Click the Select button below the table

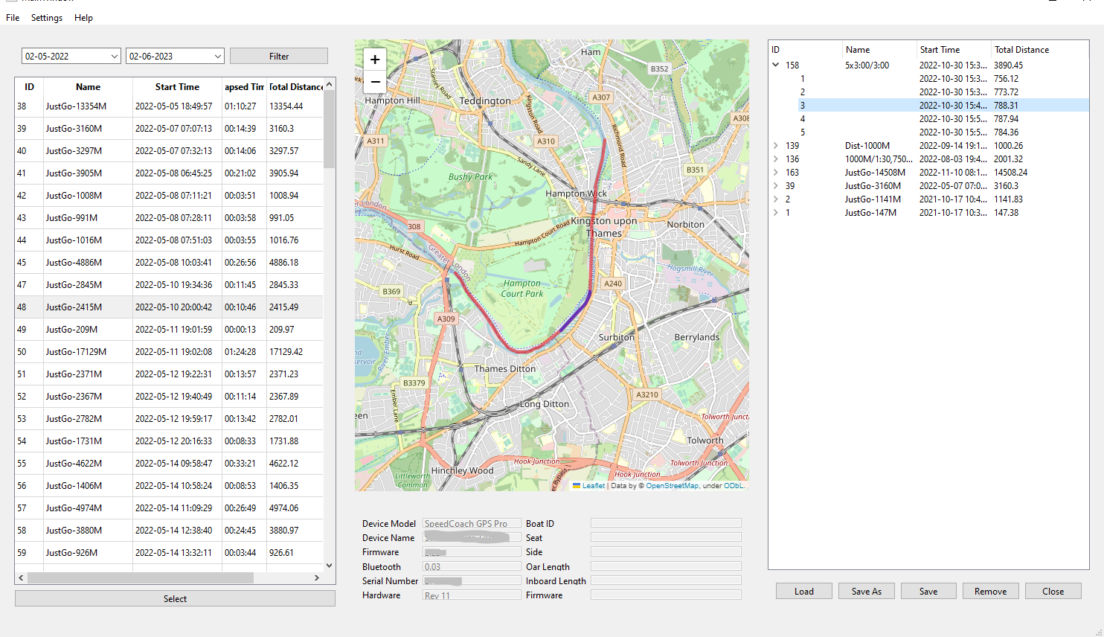click(x=175, y=598)
